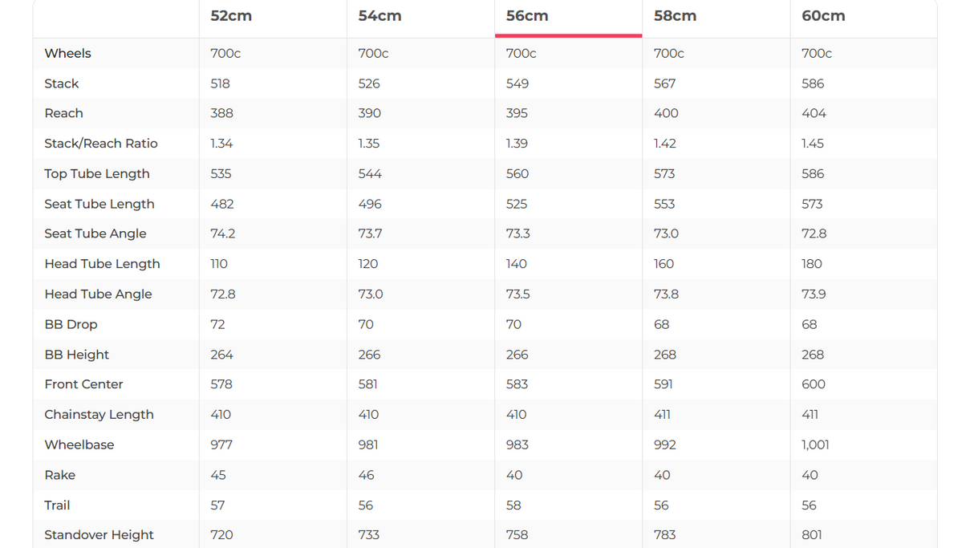This screenshot has height=548, width=974.
Task: Select the Standover Height row label
Action: [99, 535]
